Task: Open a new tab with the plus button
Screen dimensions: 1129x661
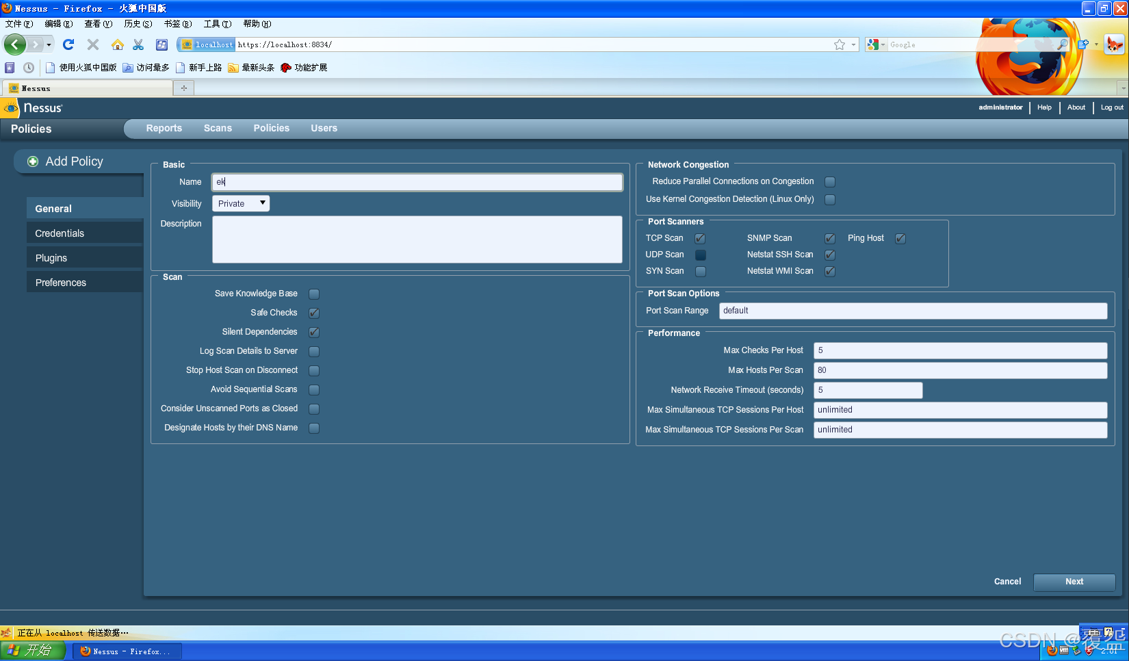Action: click(183, 88)
